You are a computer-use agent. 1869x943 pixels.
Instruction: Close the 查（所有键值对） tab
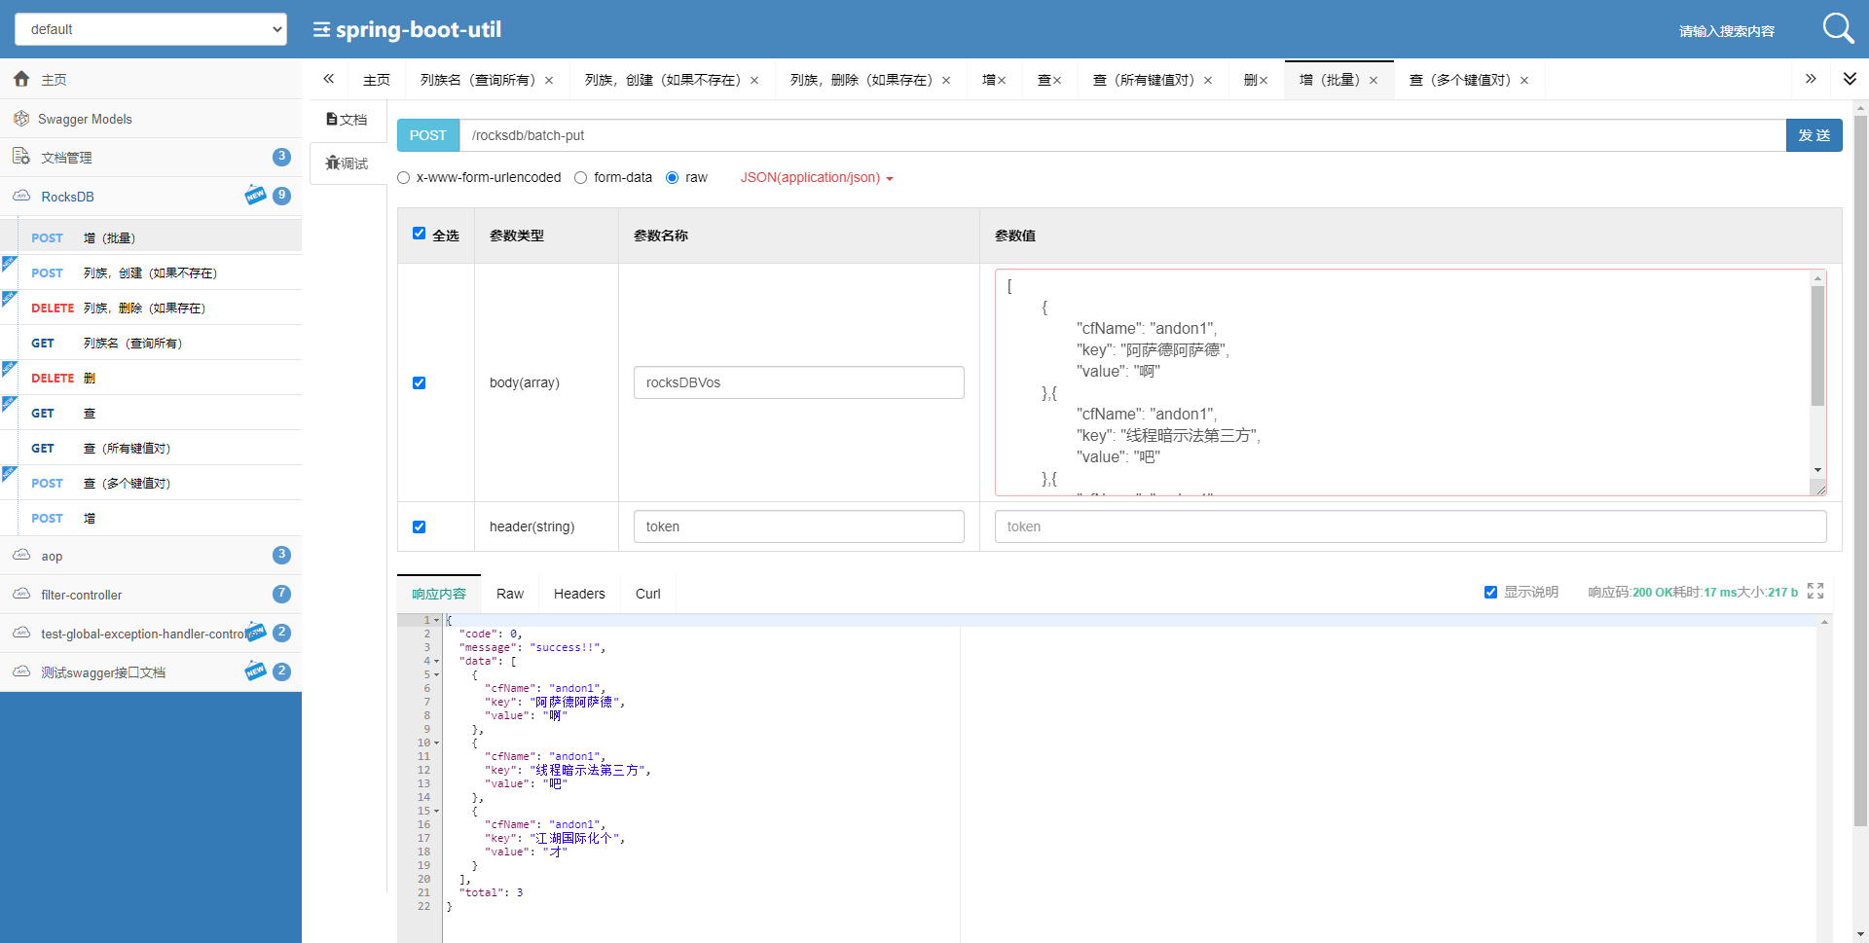pos(1208,81)
